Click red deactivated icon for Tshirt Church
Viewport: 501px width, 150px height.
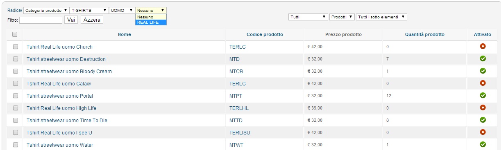pos(483,46)
